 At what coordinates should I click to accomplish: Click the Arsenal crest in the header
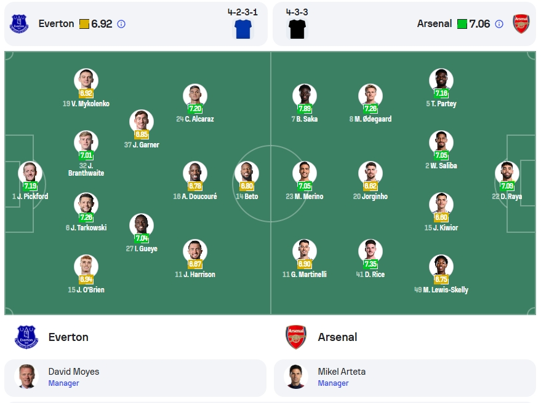(x=521, y=24)
